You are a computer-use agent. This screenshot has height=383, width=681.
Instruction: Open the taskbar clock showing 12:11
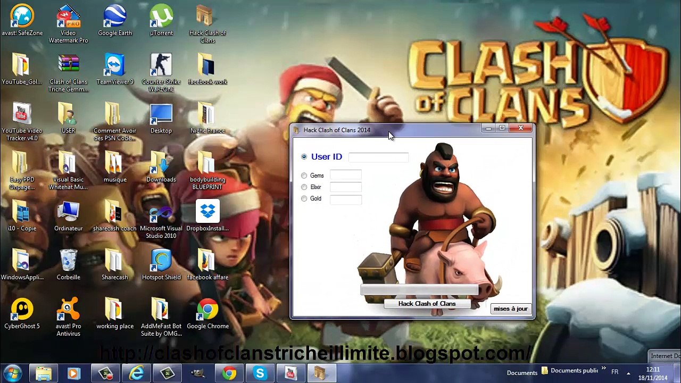(653, 373)
